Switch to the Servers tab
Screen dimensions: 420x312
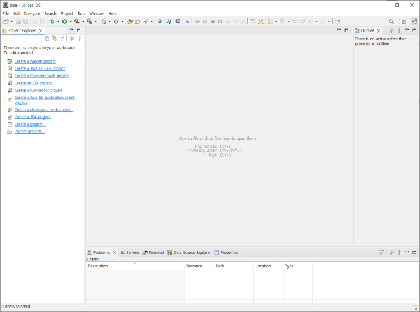click(x=130, y=253)
